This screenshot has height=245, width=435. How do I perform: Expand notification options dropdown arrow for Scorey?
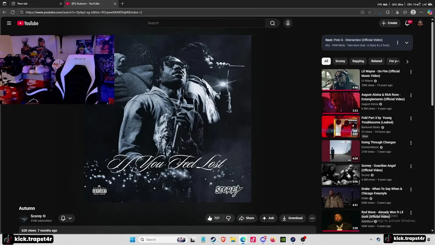pos(70,218)
